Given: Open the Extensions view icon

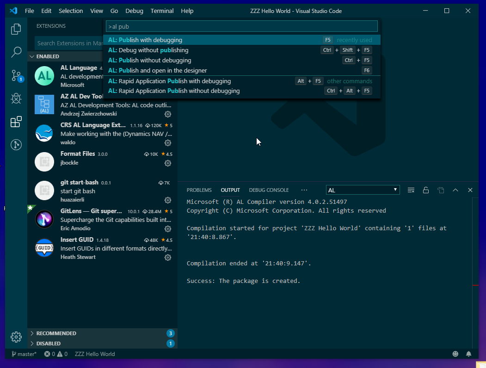Looking at the screenshot, I should click(16, 122).
